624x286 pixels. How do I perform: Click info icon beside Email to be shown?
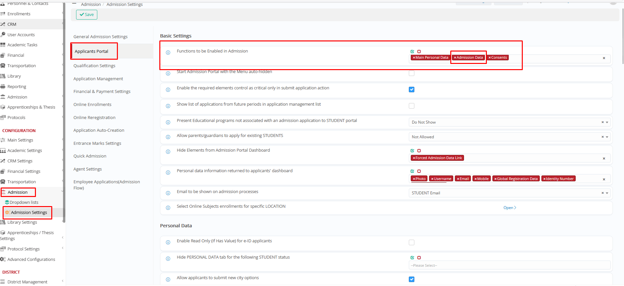click(x=168, y=193)
